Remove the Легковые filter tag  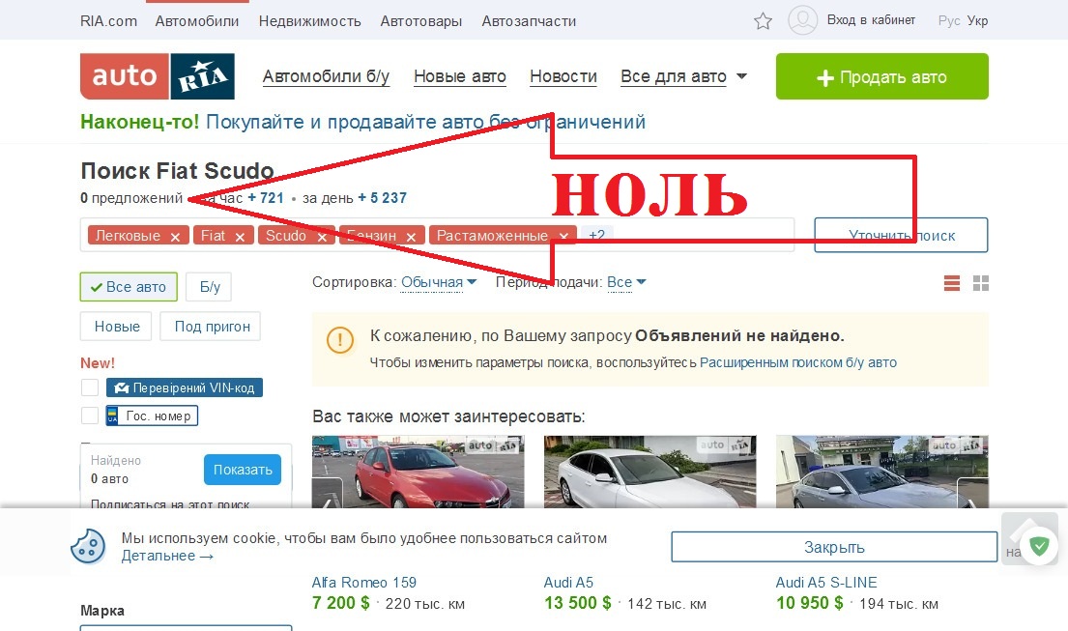click(x=175, y=237)
